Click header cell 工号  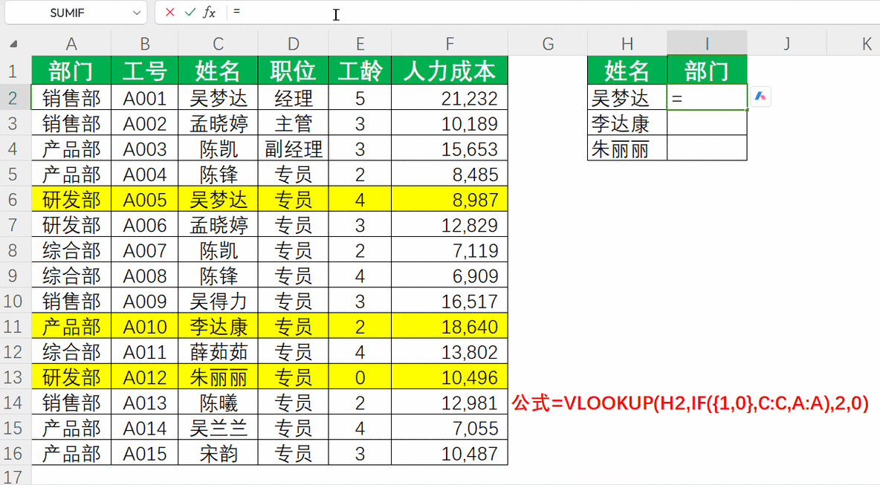(x=145, y=71)
